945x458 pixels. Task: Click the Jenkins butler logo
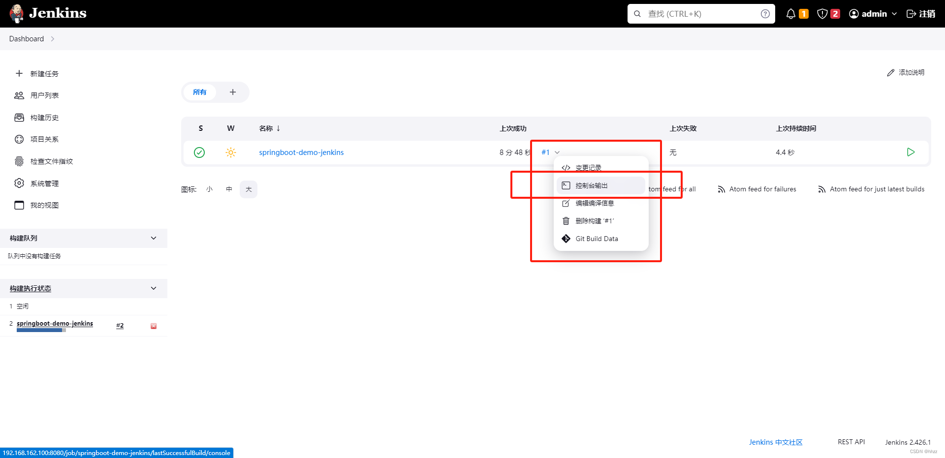click(x=17, y=13)
